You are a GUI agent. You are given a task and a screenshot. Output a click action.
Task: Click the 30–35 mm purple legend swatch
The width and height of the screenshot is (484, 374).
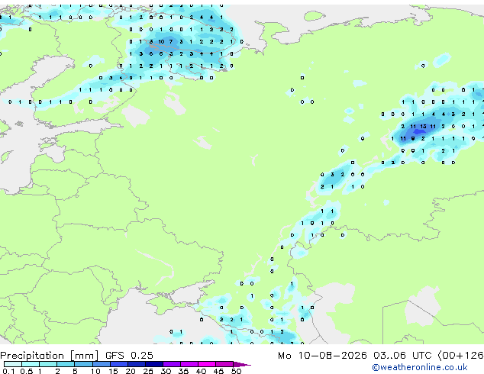pyautogui.click(x=172, y=364)
